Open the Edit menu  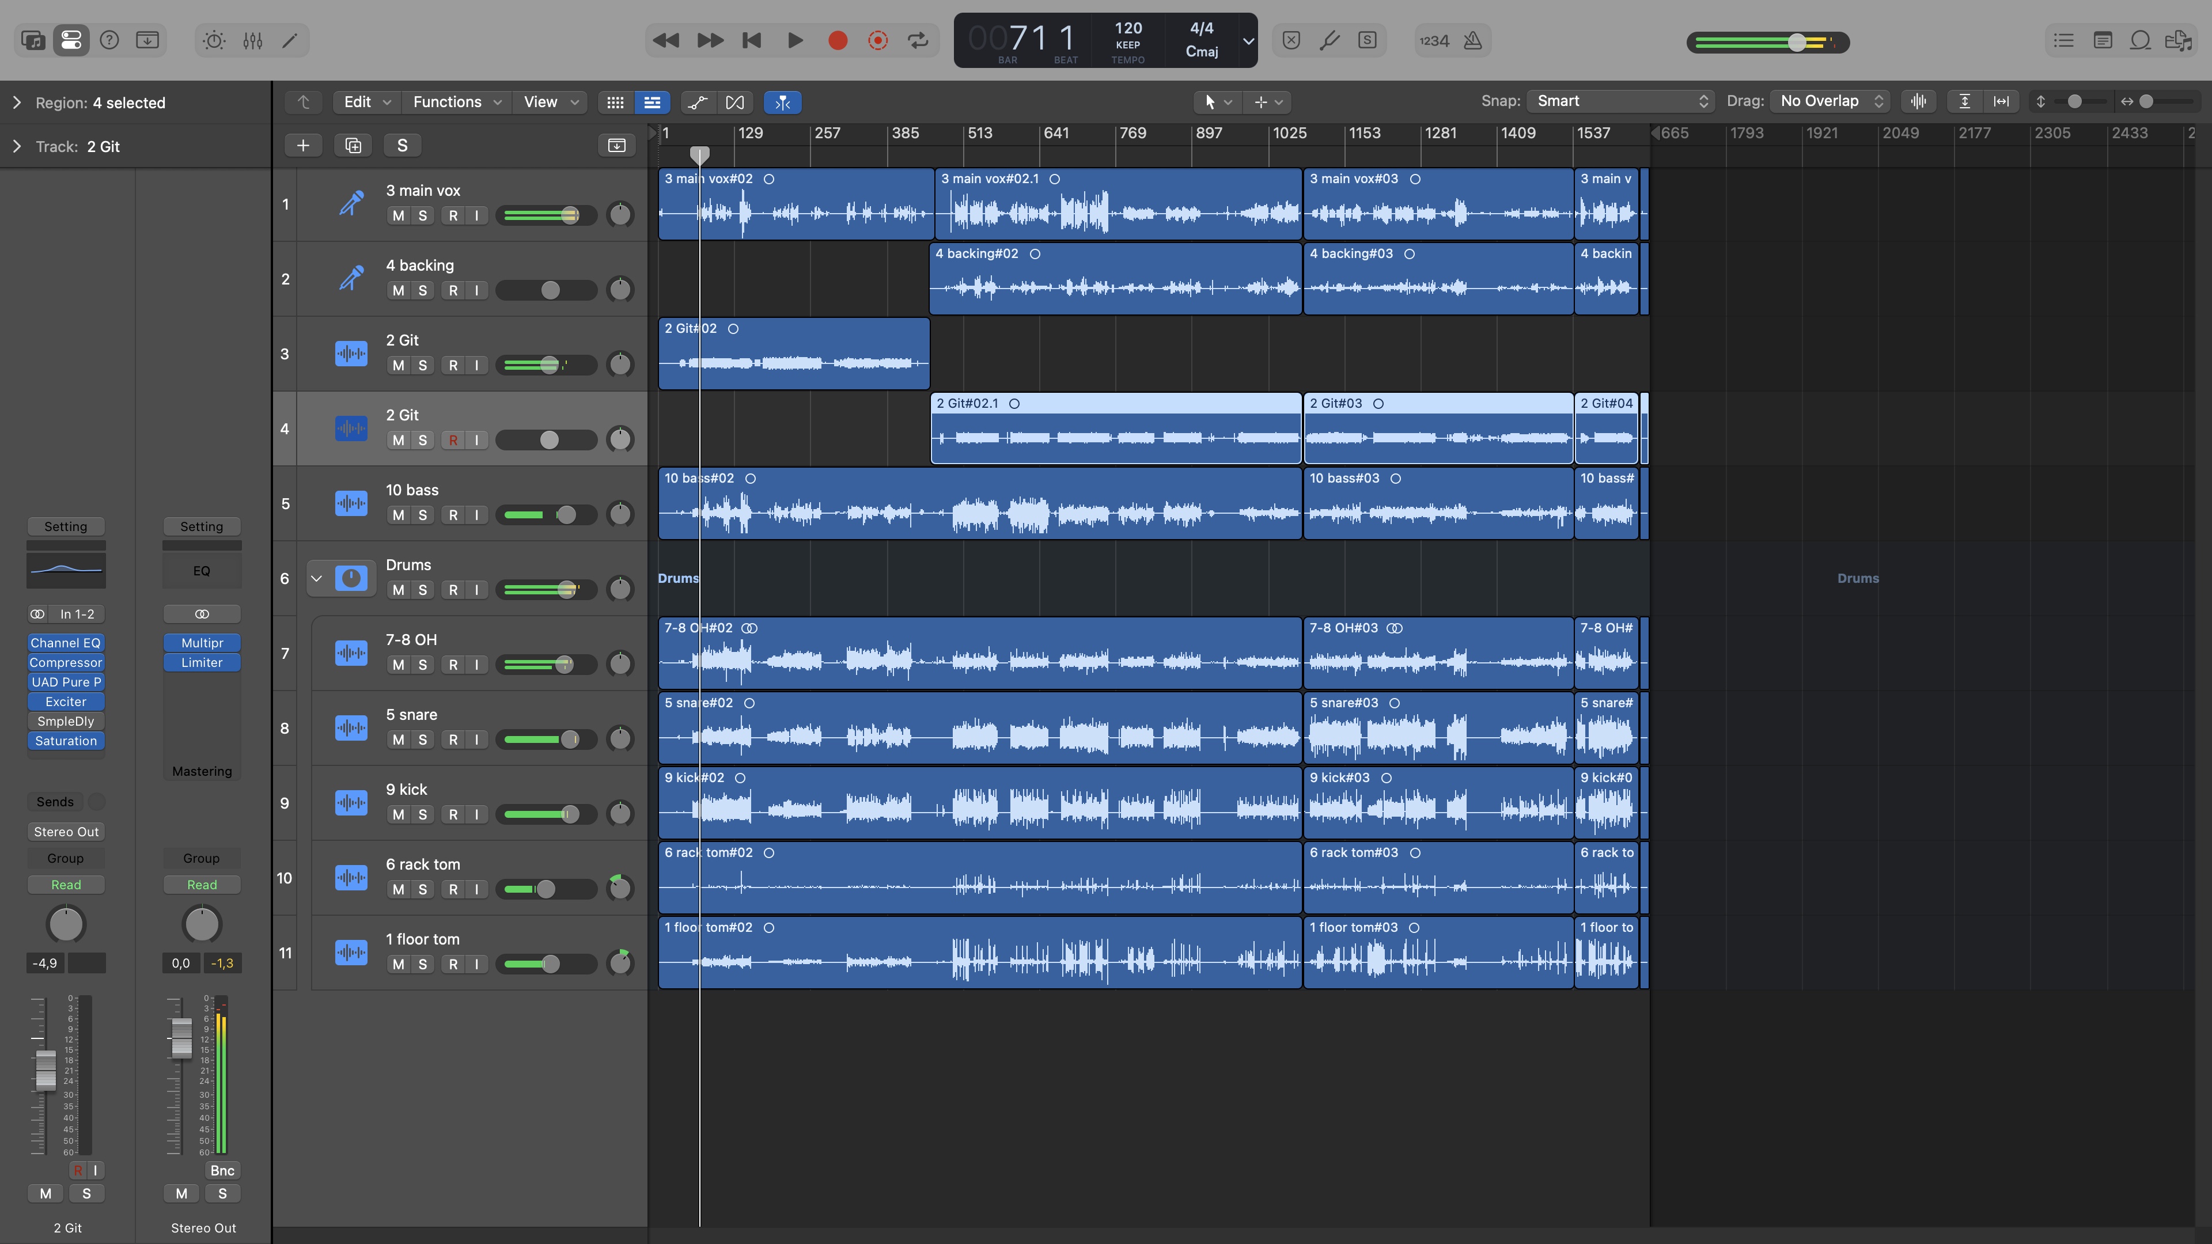[367, 102]
